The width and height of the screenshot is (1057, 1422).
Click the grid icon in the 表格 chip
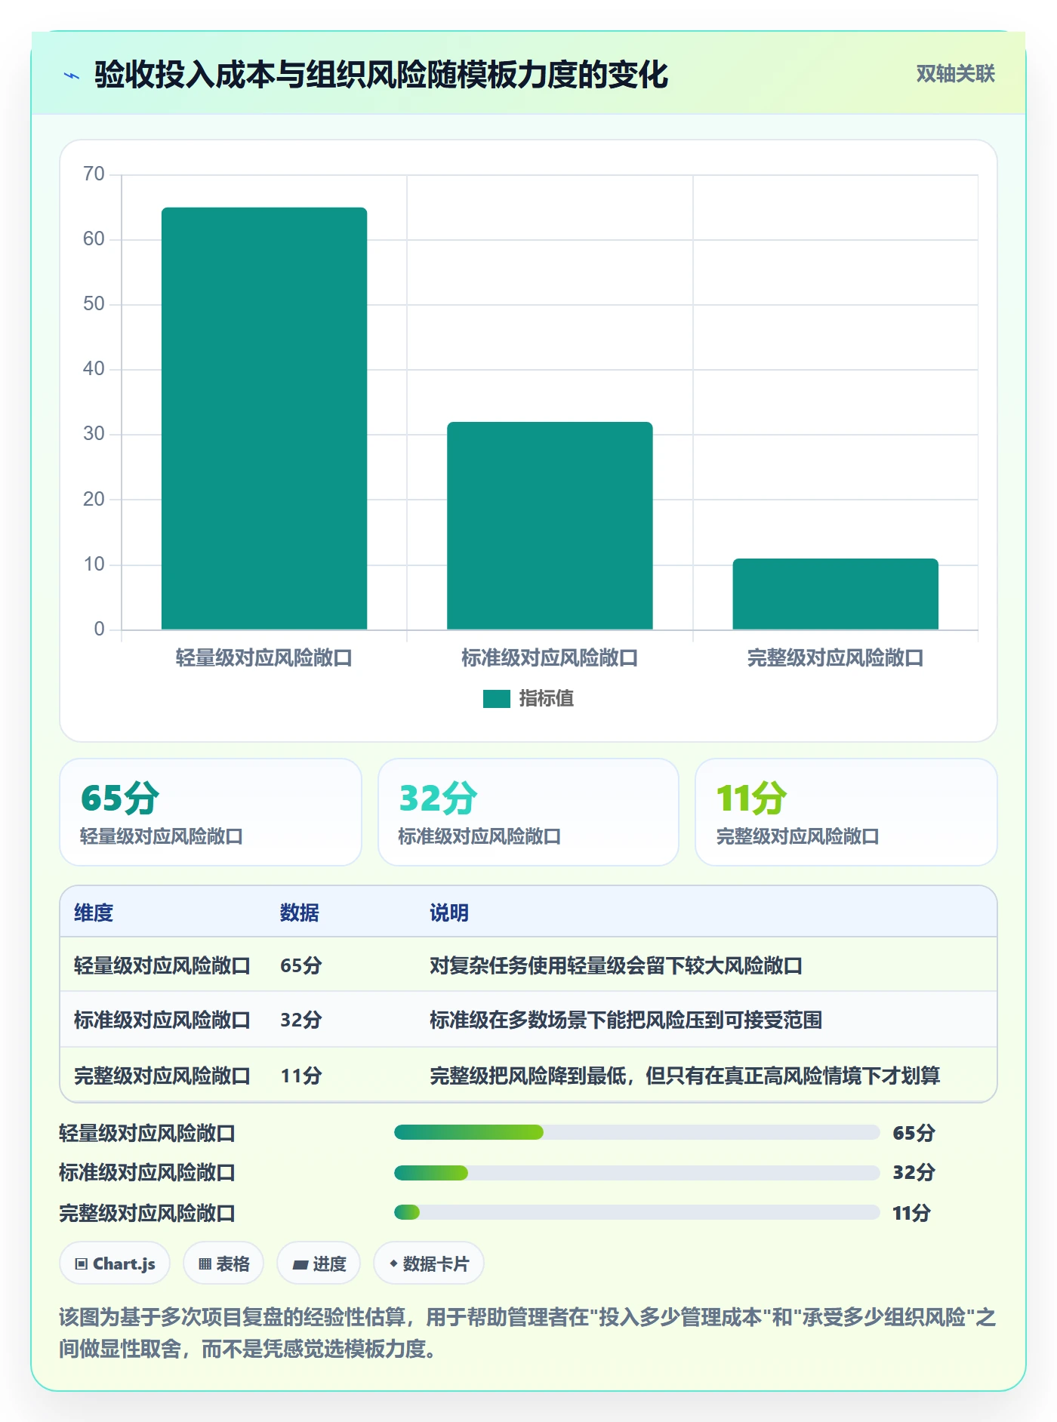[205, 1264]
